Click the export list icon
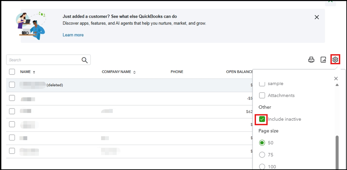347x170 pixels. click(x=323, y=60)
